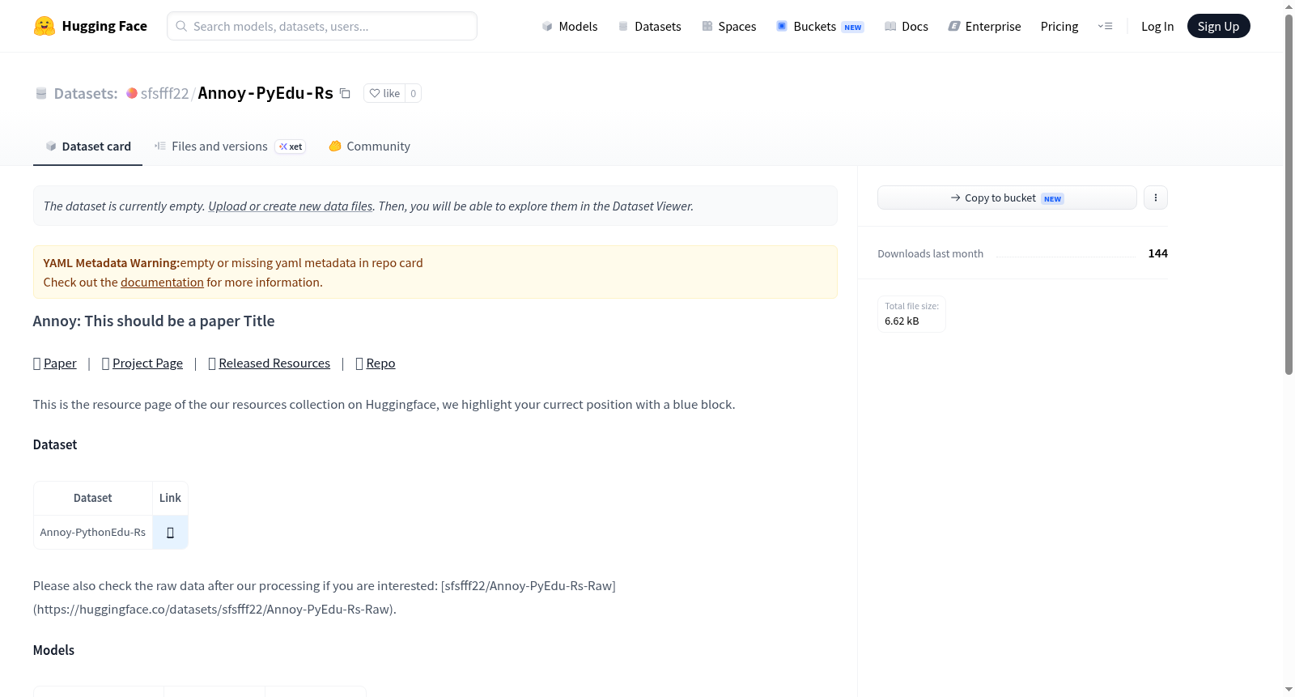Open the Enterprise nav item

[985, 26]
